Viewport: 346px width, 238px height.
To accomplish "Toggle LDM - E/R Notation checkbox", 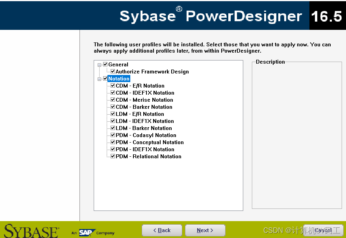I will [113, 114].
